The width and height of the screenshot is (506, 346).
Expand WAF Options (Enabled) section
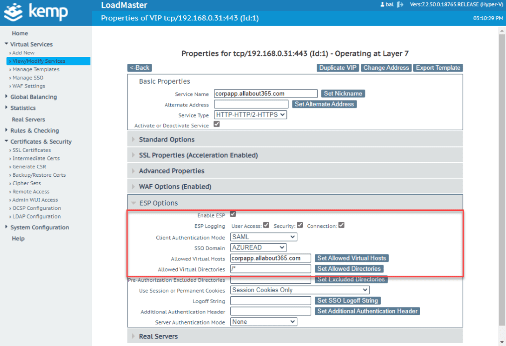pos(295,187)
